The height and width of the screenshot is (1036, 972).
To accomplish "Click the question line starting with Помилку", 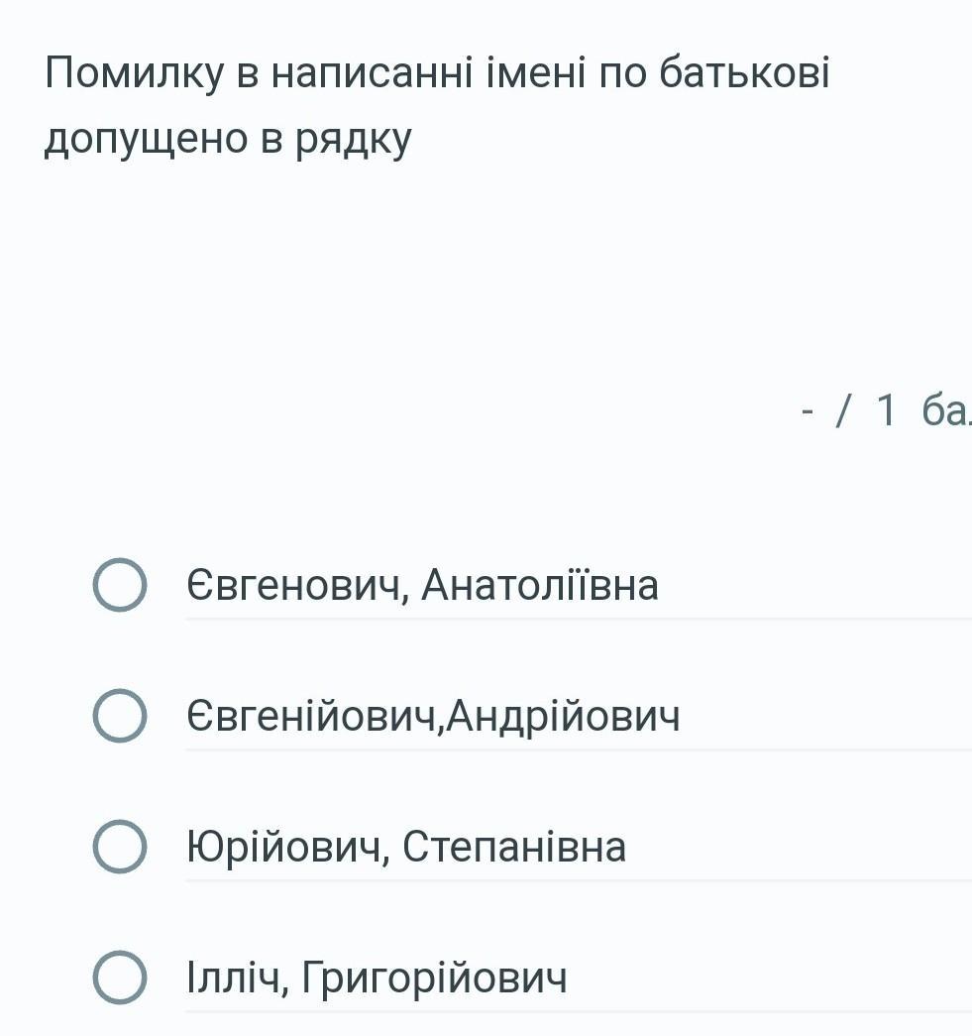I will (x=437, y=73).
